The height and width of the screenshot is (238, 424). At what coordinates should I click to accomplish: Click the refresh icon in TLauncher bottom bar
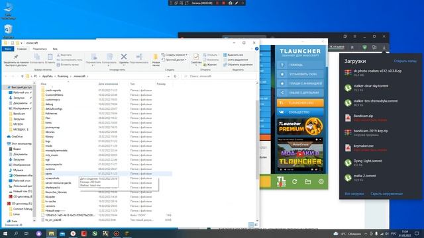pyautogui.click(x=294, y=182)
